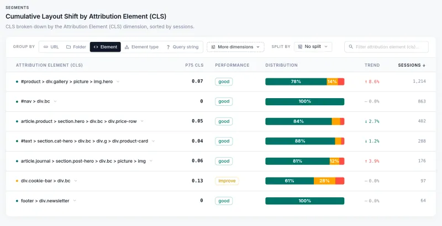This screenshot has height=226, width=442.
Task: Open the More dimensions dropdown
Action: [236, 47]
